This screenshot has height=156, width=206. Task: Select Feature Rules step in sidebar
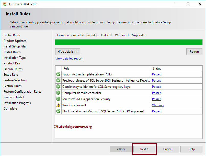point(13,86)
